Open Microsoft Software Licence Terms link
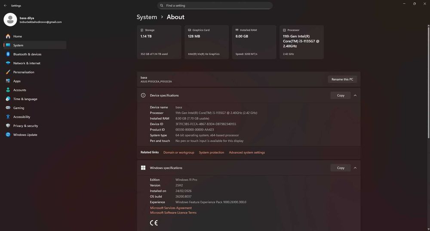Viewport: 430px width, 231px height. tap(173, 213)
